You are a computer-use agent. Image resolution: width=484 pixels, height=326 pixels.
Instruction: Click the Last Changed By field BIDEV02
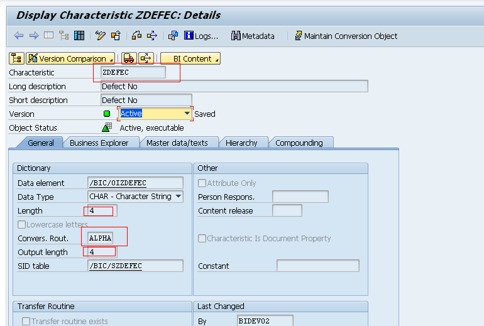(x=265, y=321)
